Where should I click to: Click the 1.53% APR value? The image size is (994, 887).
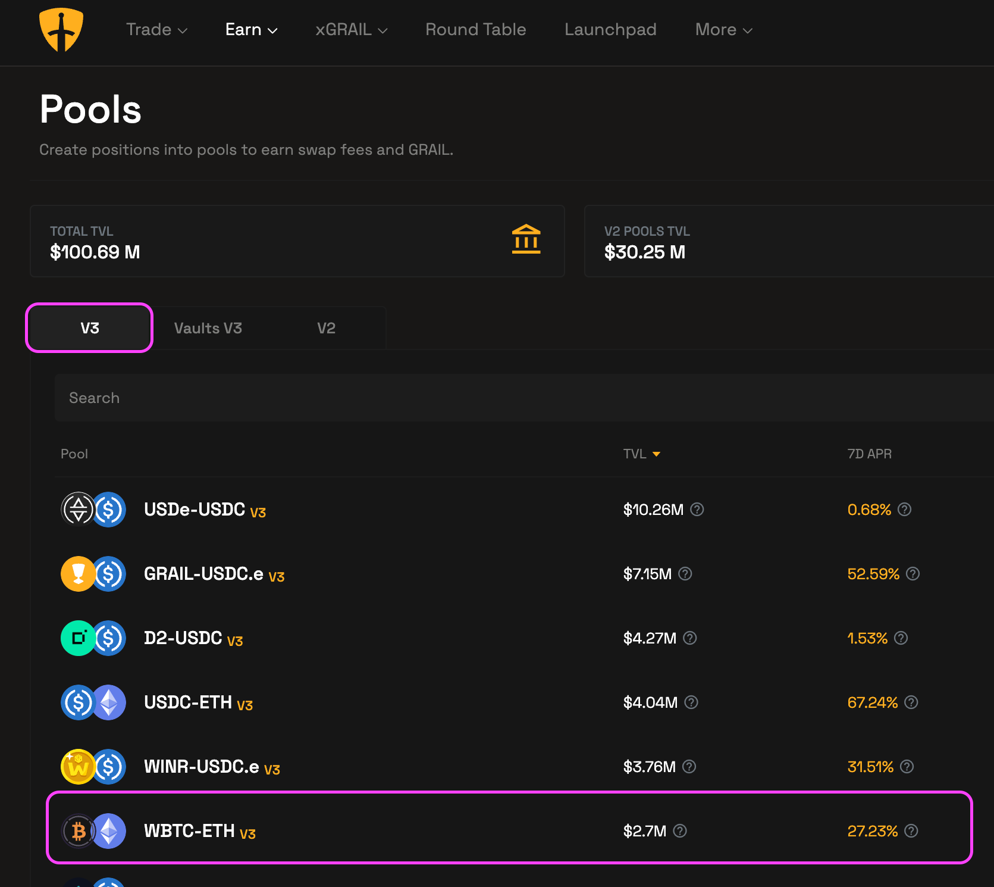tap(867, 638)
